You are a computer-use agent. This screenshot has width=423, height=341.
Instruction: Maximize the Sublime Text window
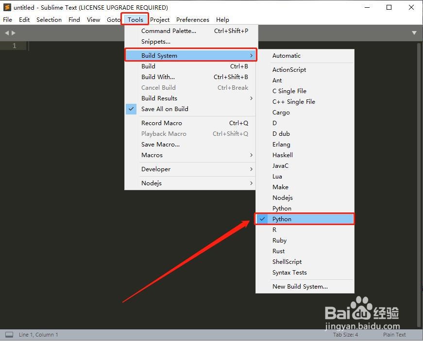(389, 7)
